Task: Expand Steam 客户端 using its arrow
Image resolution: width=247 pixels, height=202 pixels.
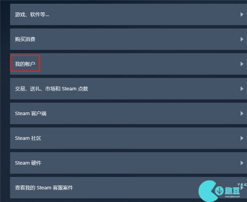Action: tap(242, 114)
